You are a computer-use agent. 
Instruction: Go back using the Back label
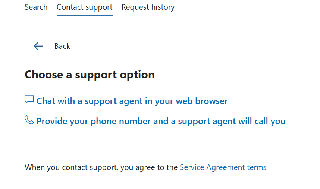click(62, 46)
